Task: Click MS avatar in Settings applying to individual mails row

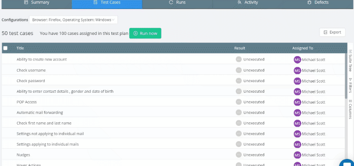Action: [x=297, y=144]
